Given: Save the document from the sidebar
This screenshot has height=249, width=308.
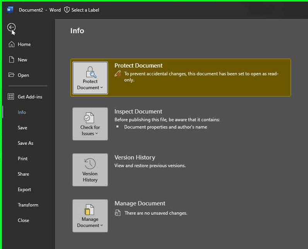Looking at the screenshot, I should point(22,128).
